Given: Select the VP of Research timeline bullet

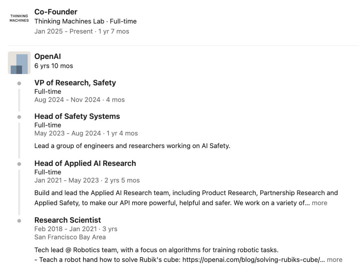Looking at the screenshot, I should 19,83.
